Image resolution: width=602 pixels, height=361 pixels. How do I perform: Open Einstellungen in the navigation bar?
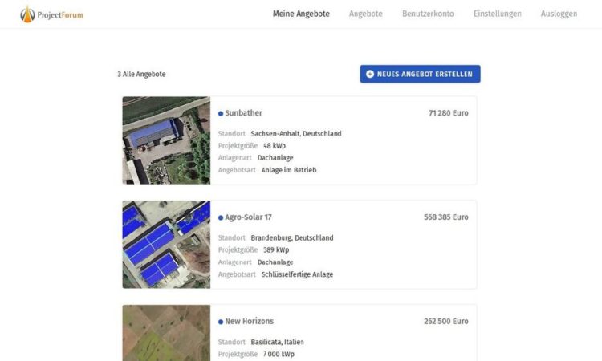pos(497,14)
